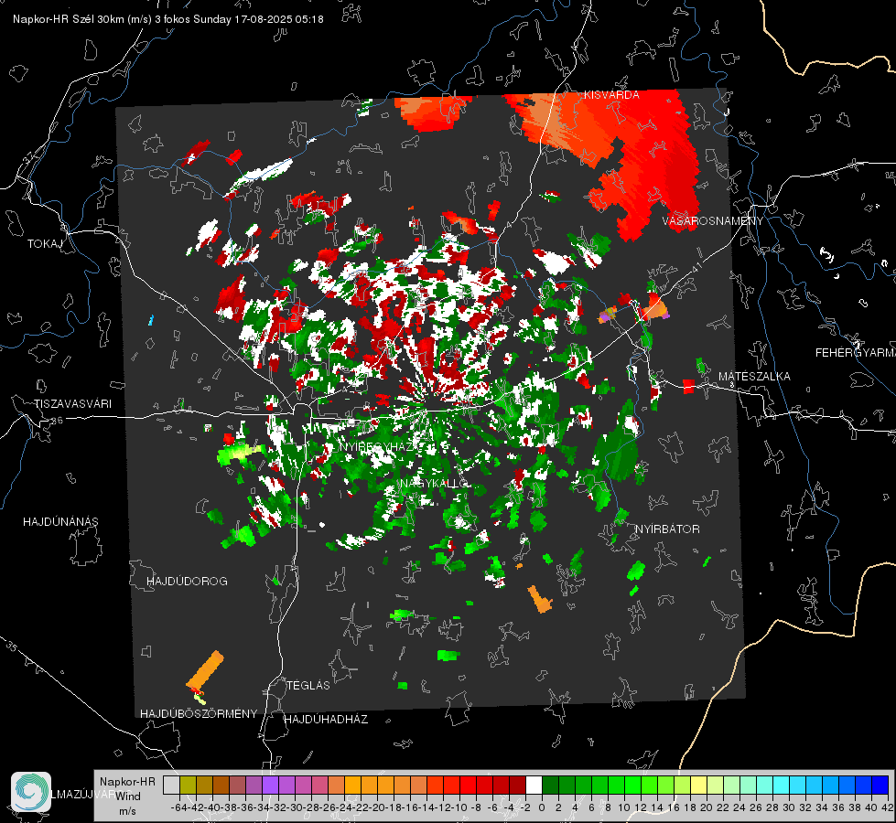
Task: Click the NYÍREGYHÁZA city label
Action: pos(381,446)
